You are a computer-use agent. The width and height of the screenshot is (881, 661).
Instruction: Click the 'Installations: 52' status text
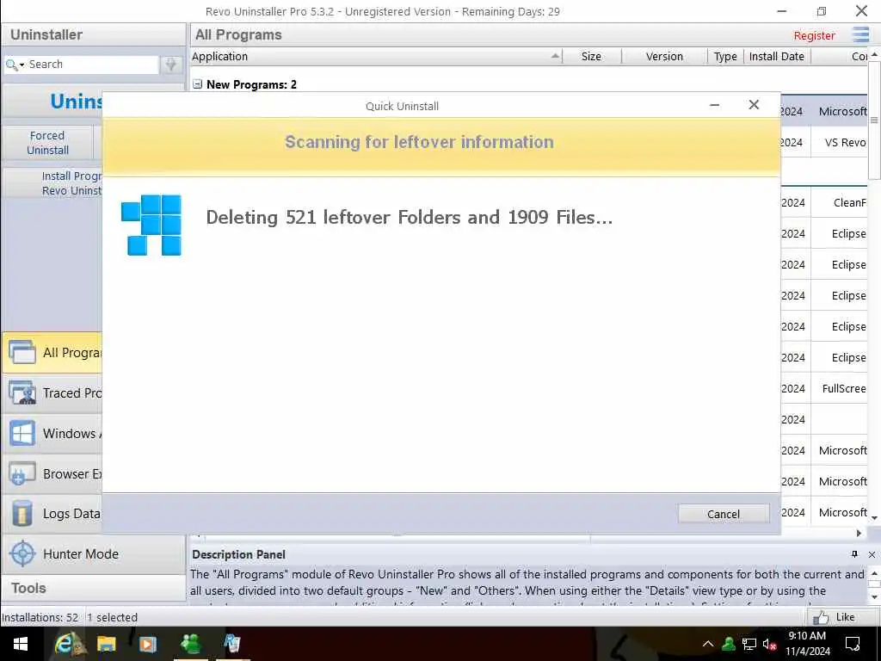pyautogui.click(x=40, y=617)
